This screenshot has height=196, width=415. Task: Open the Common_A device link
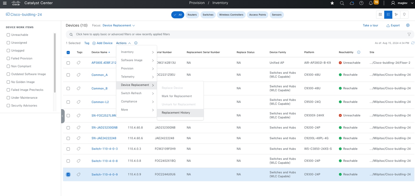pos(100,75)
